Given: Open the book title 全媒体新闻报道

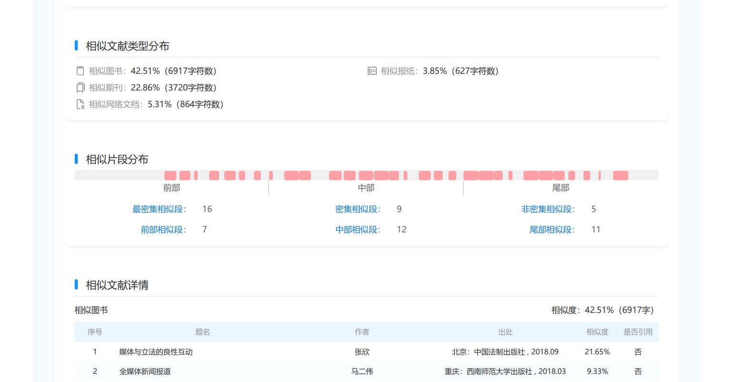Looking at the screenshot, I should coord(145,372).
